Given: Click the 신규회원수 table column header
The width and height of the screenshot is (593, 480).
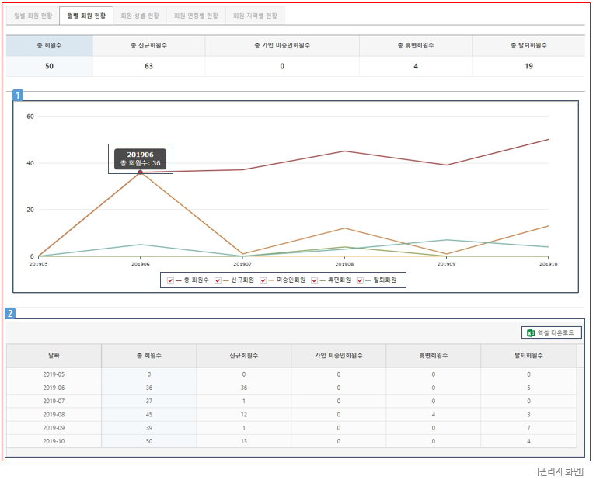Looking at the screenshot, I should [x=243, y=355].
